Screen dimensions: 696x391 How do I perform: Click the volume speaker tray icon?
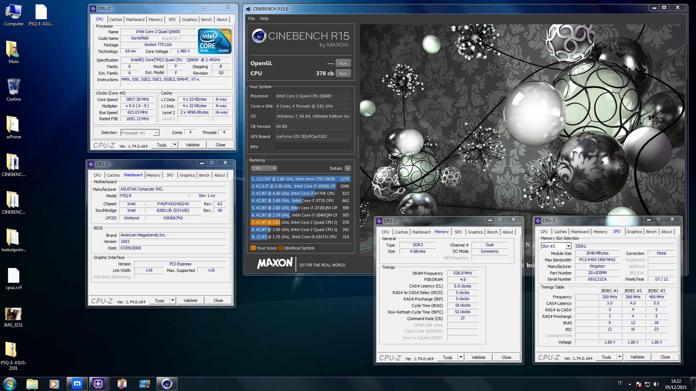coord(656,384)
